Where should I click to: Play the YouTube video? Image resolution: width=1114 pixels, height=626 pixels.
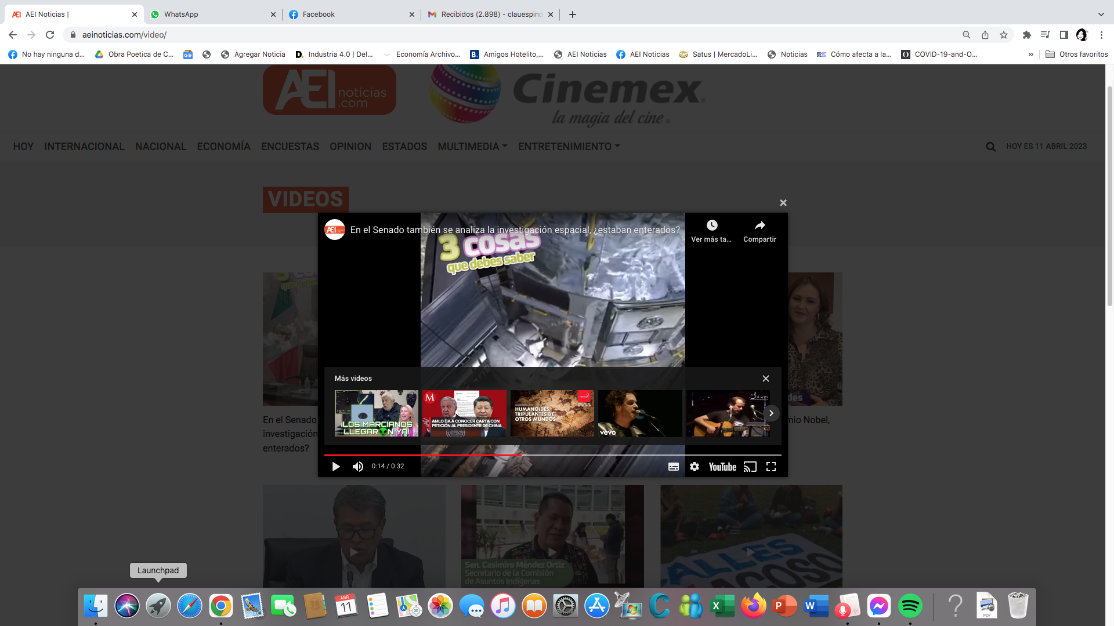(x=335, y=467)
